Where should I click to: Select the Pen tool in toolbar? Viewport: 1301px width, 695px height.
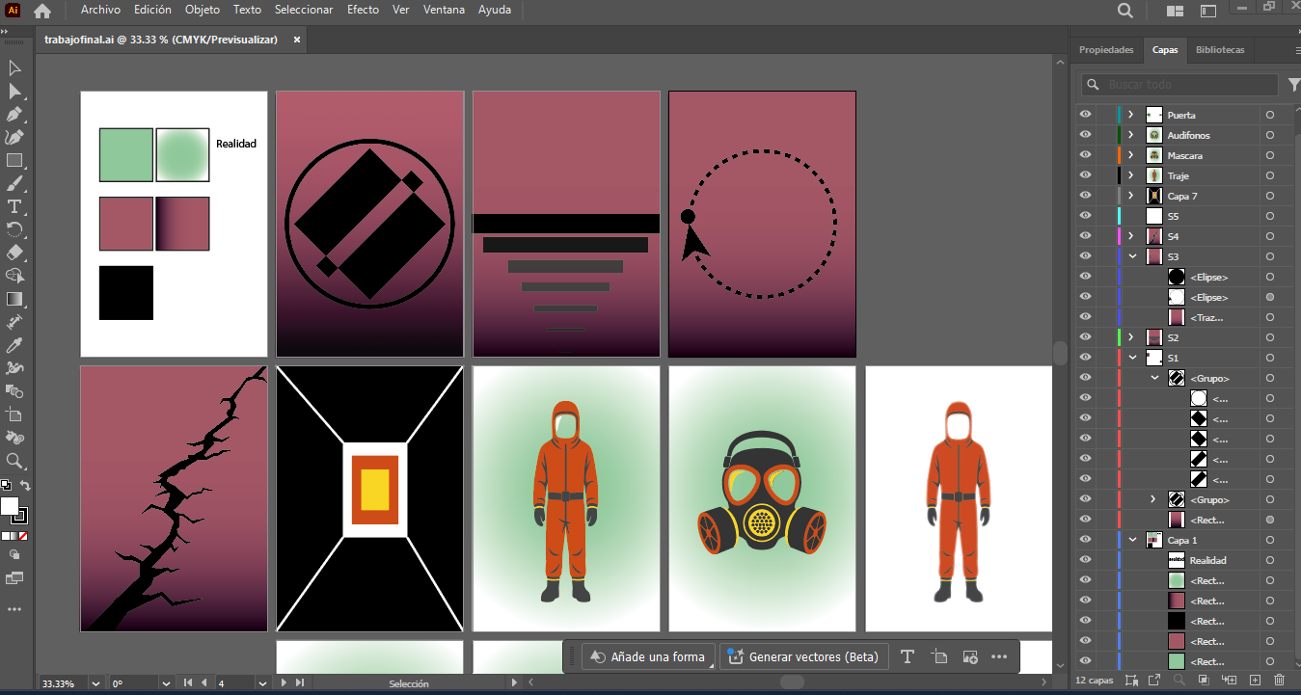click(x=14, y=115)
